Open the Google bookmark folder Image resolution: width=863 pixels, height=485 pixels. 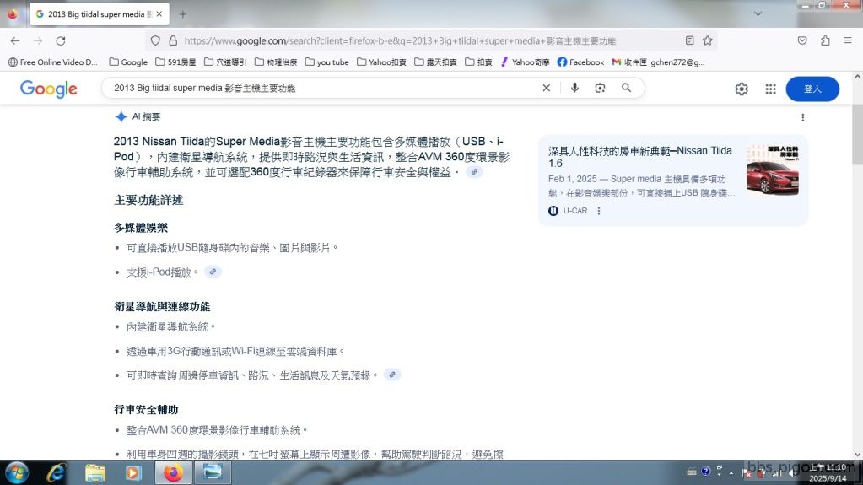128,62
